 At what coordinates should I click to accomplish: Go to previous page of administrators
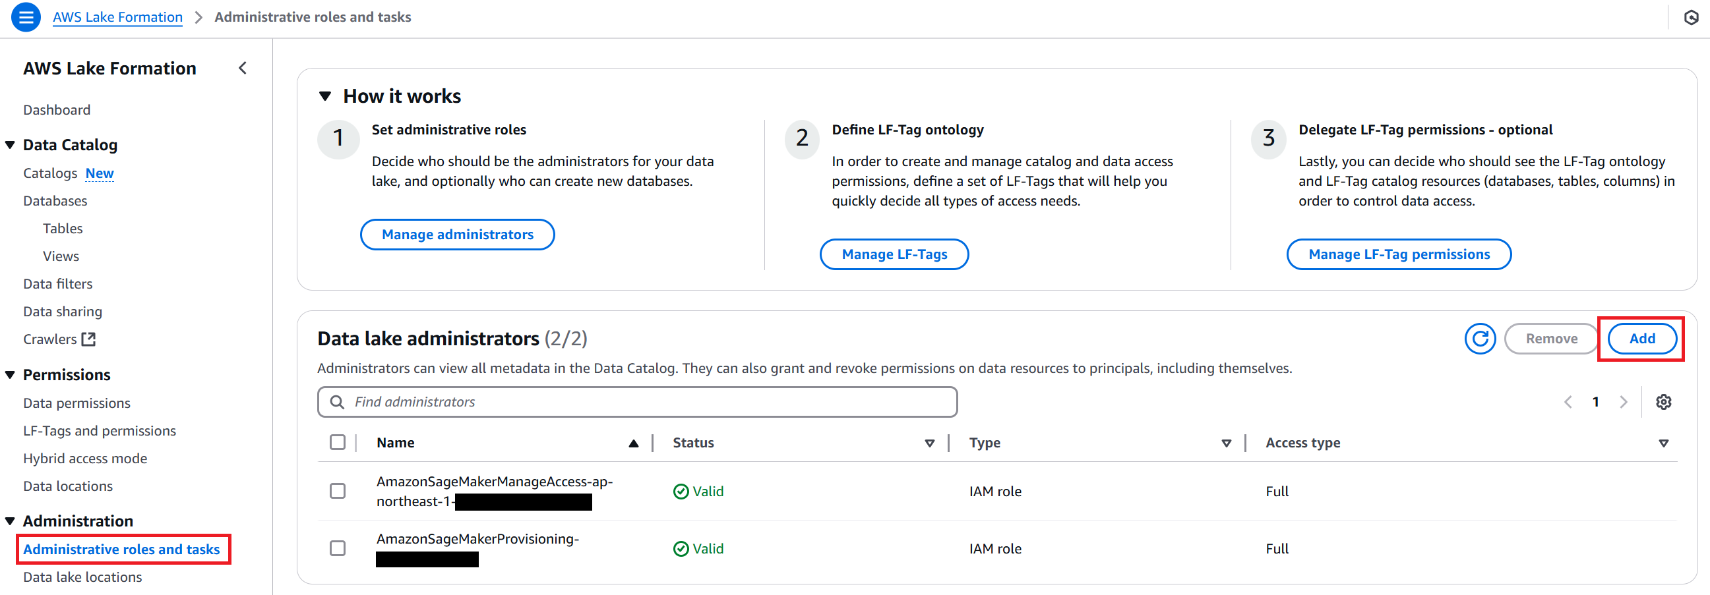[1568, 402]
